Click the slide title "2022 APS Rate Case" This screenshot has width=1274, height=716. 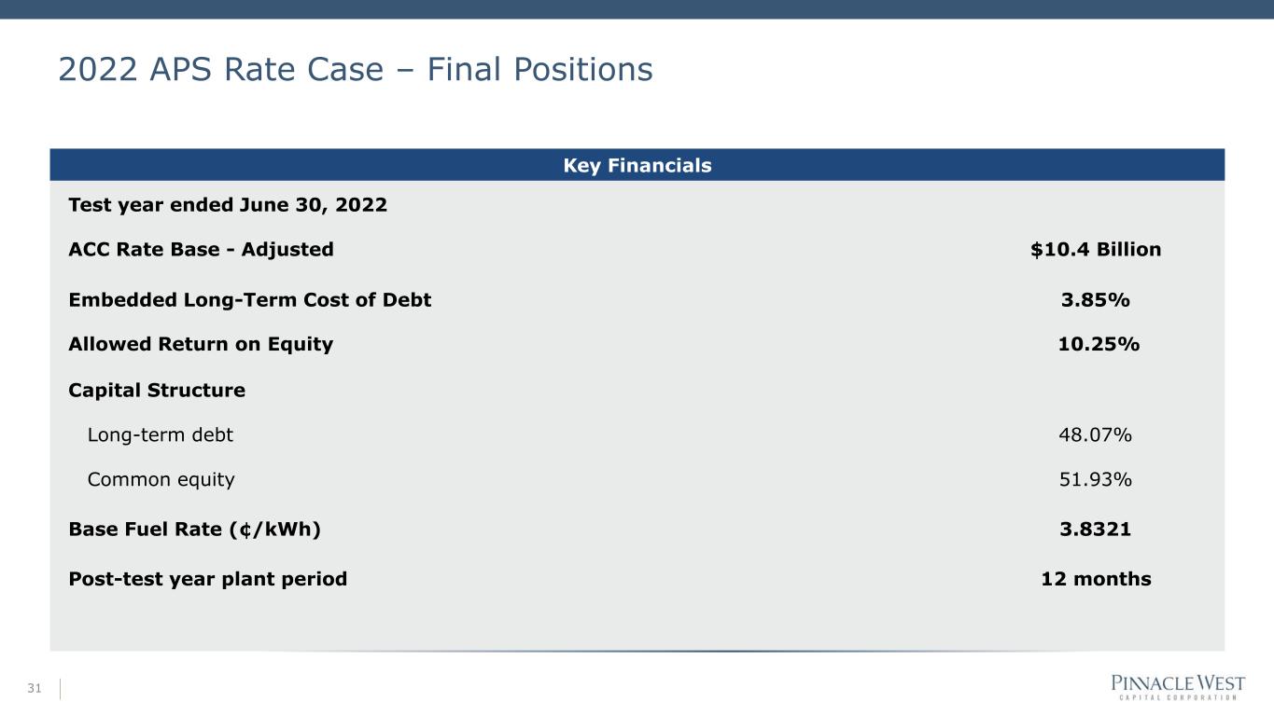coord(355,69)
